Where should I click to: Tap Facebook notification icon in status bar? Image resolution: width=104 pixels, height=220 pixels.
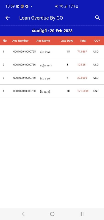click(27, 6)
